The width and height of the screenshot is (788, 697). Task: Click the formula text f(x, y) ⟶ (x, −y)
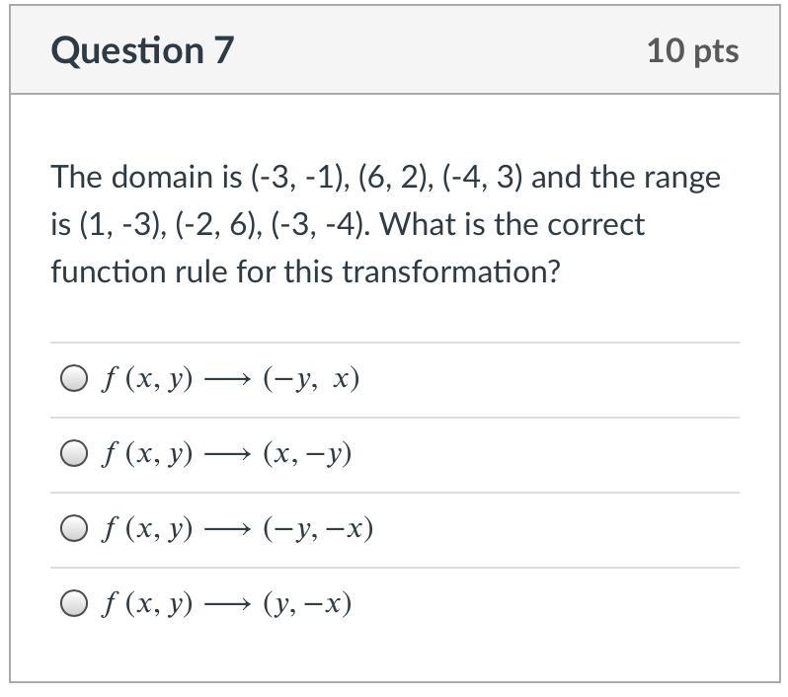(x=227, y=454)
